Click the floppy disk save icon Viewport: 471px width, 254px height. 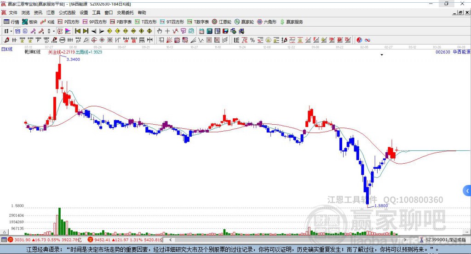[x=225, y=31]
